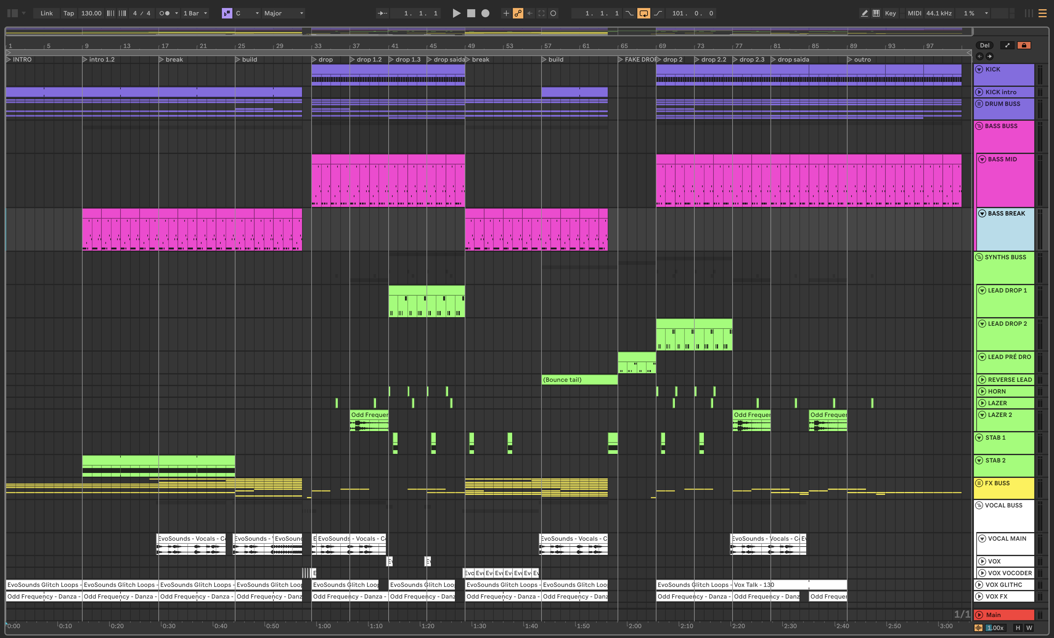Click the 130.00 tempo field
The image size is (1054, 638).
tap(91, 13)
